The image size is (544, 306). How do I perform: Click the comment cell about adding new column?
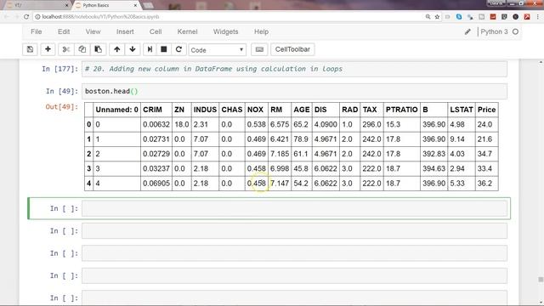click(x=294, y=69)
